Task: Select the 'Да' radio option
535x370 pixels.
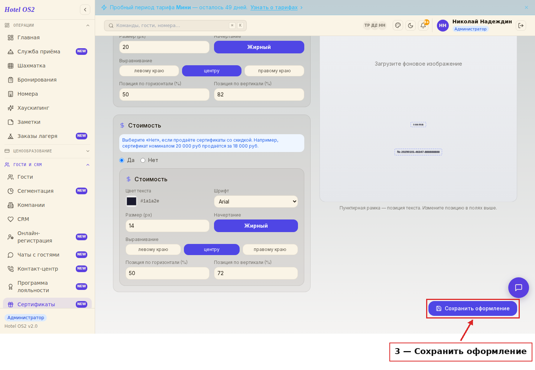Action: point(121,161)
